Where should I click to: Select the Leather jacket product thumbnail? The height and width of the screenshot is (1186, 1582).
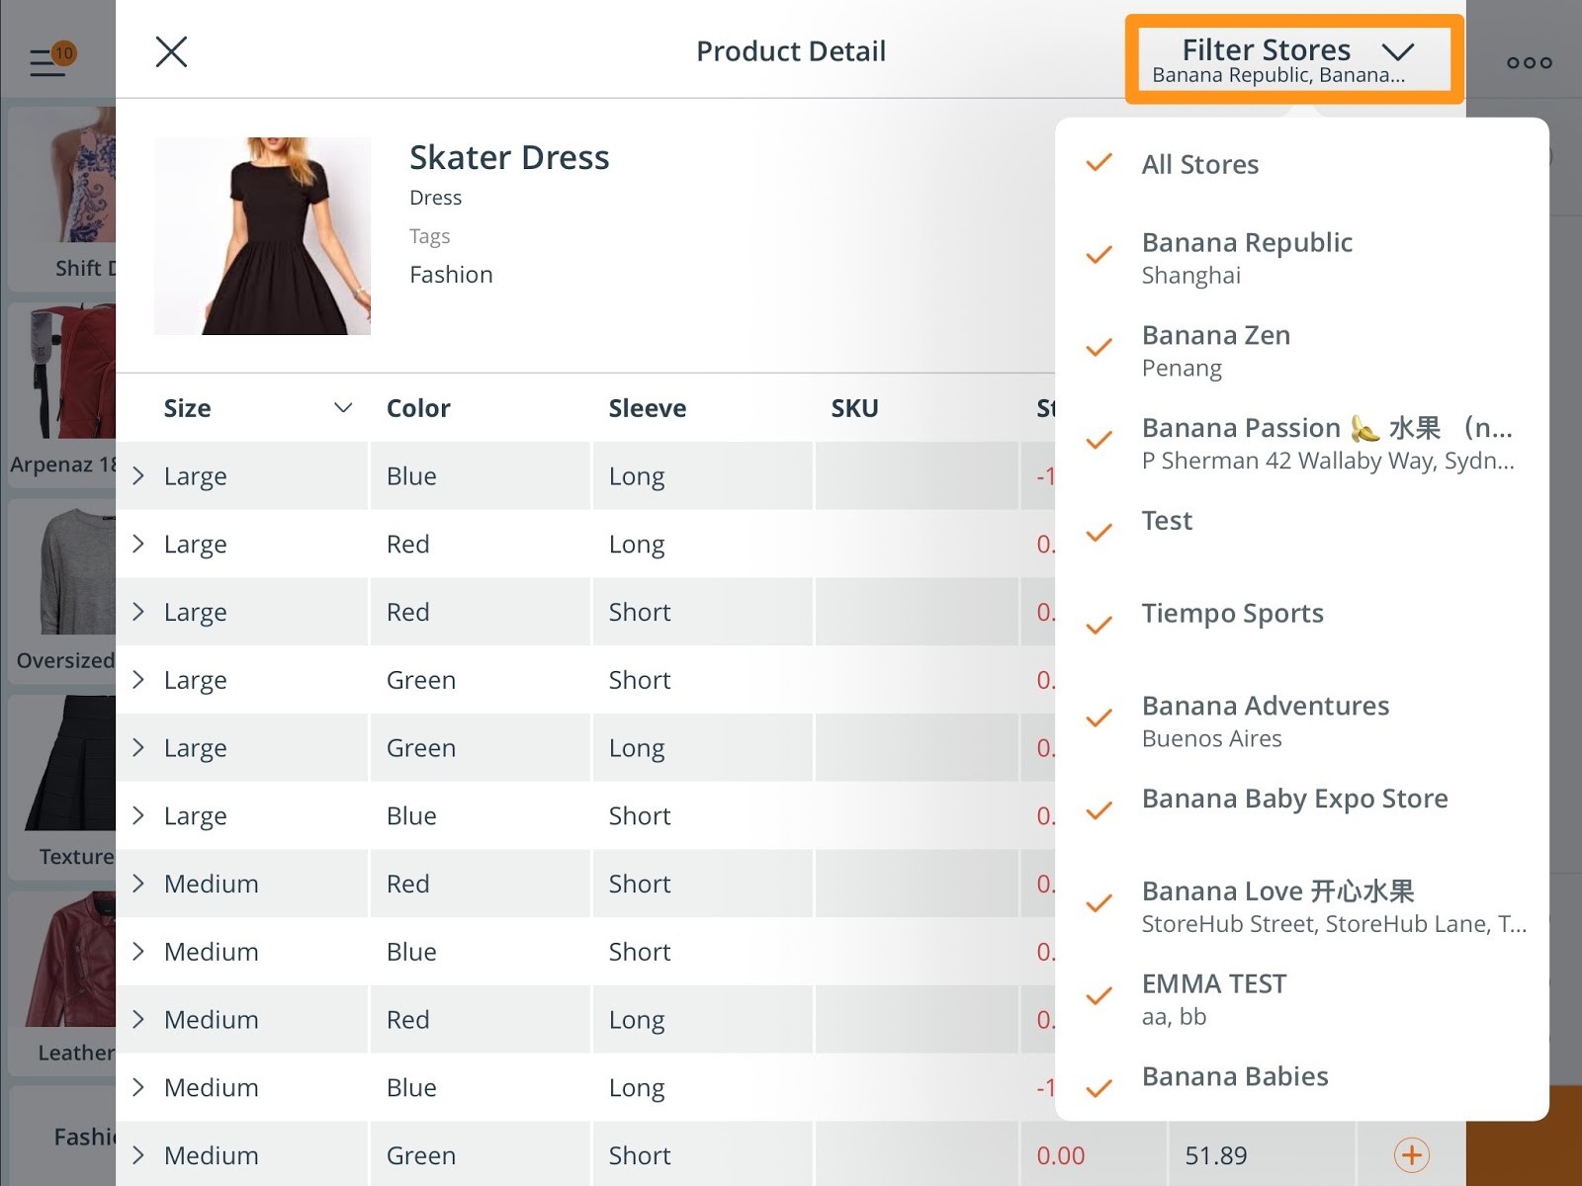62,982
